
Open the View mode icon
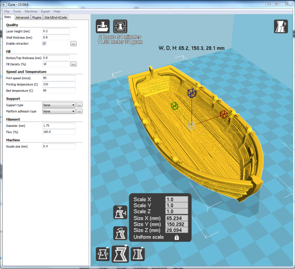280,26
